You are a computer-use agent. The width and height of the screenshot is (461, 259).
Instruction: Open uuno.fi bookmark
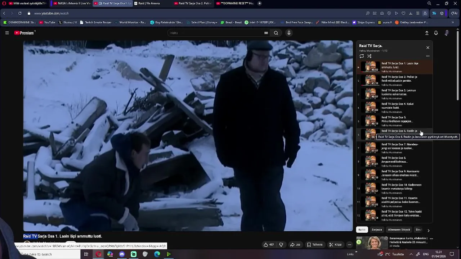click(385, 22)
